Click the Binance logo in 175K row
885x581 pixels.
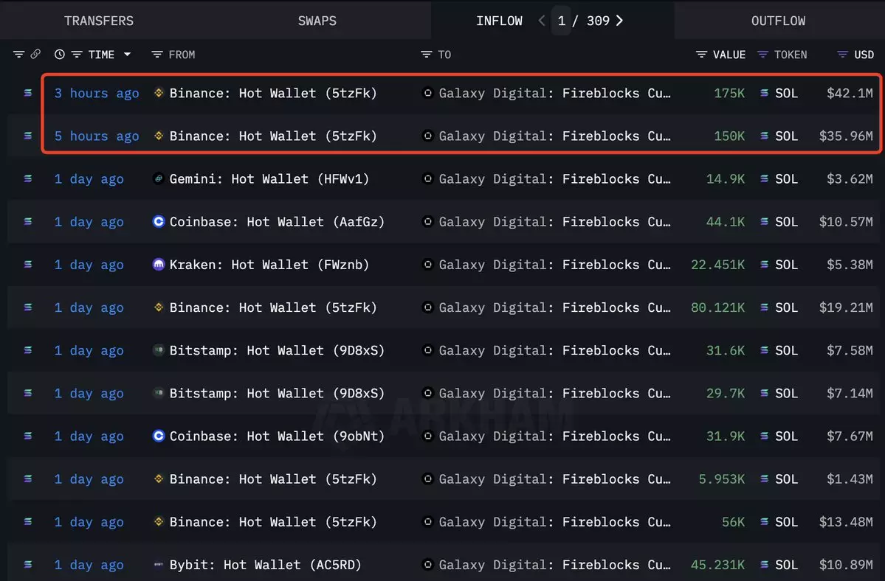click(159, 93)
